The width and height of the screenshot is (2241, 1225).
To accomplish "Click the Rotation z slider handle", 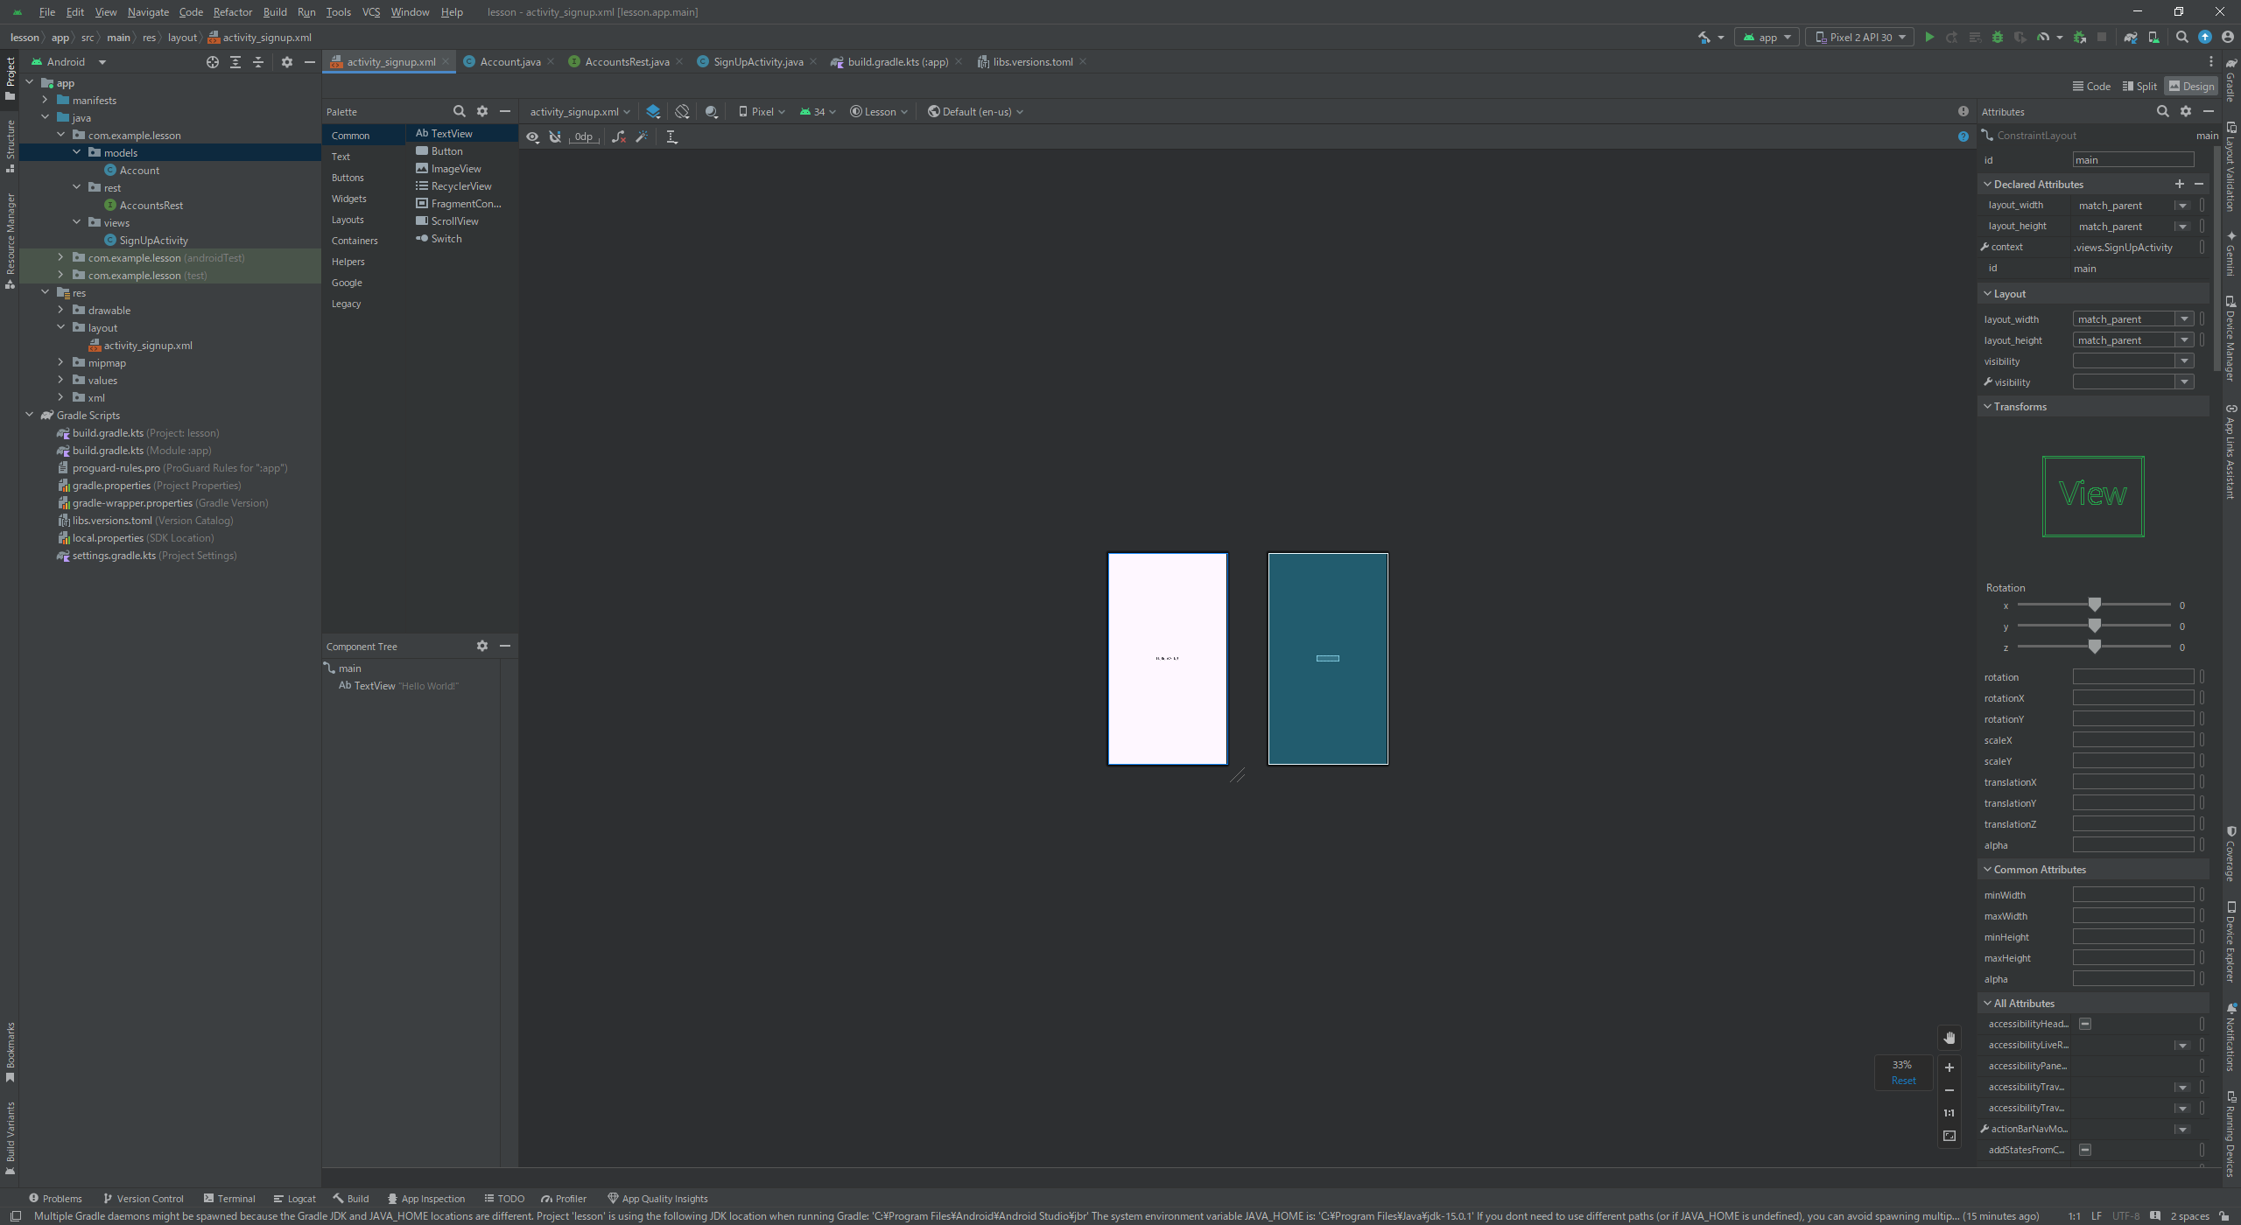I will coord(2094,647).
